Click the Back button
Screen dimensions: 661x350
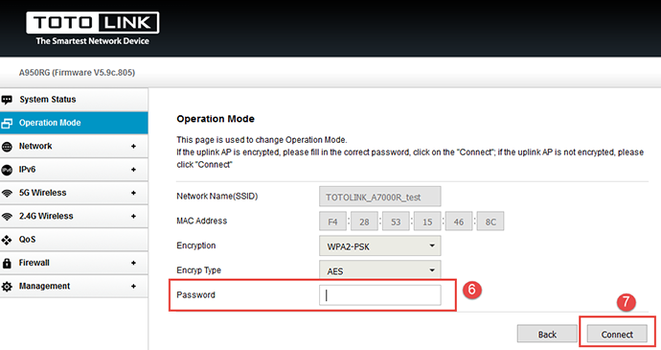click(x=547, y=334)
